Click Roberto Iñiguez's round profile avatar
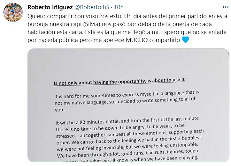This screenshot has width=231, height=166. pyautogui.click(x=13, y=12)
